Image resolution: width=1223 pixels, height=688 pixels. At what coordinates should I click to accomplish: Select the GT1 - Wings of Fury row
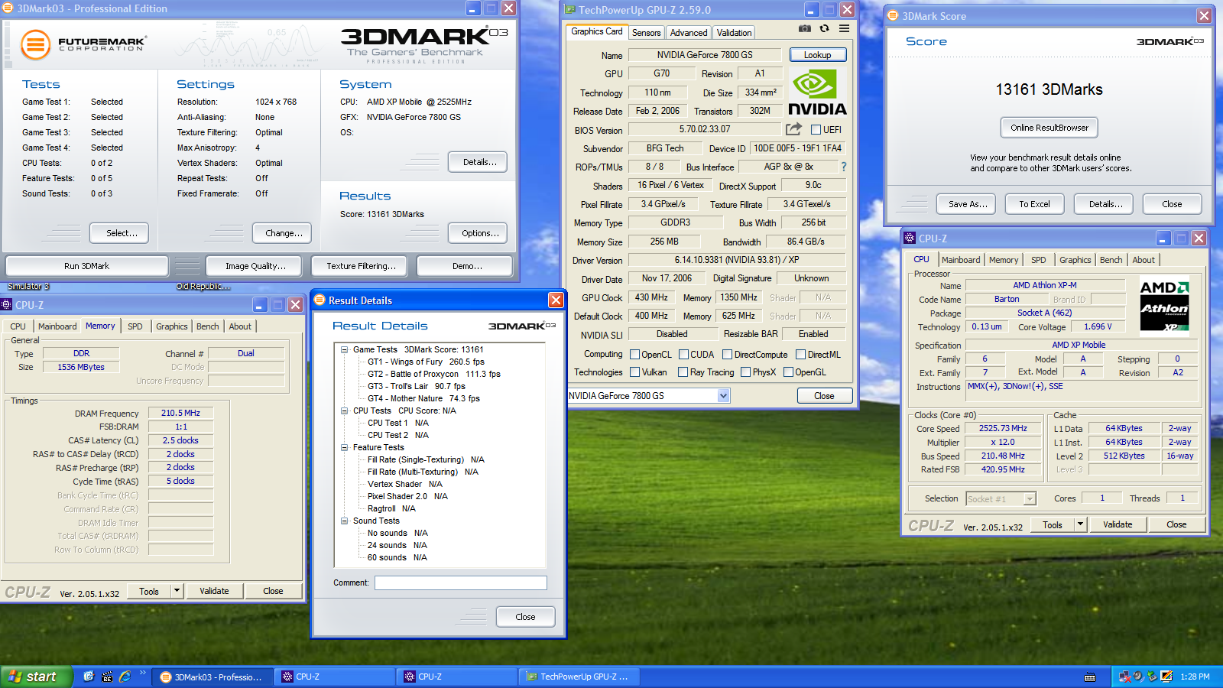point(426,362)
